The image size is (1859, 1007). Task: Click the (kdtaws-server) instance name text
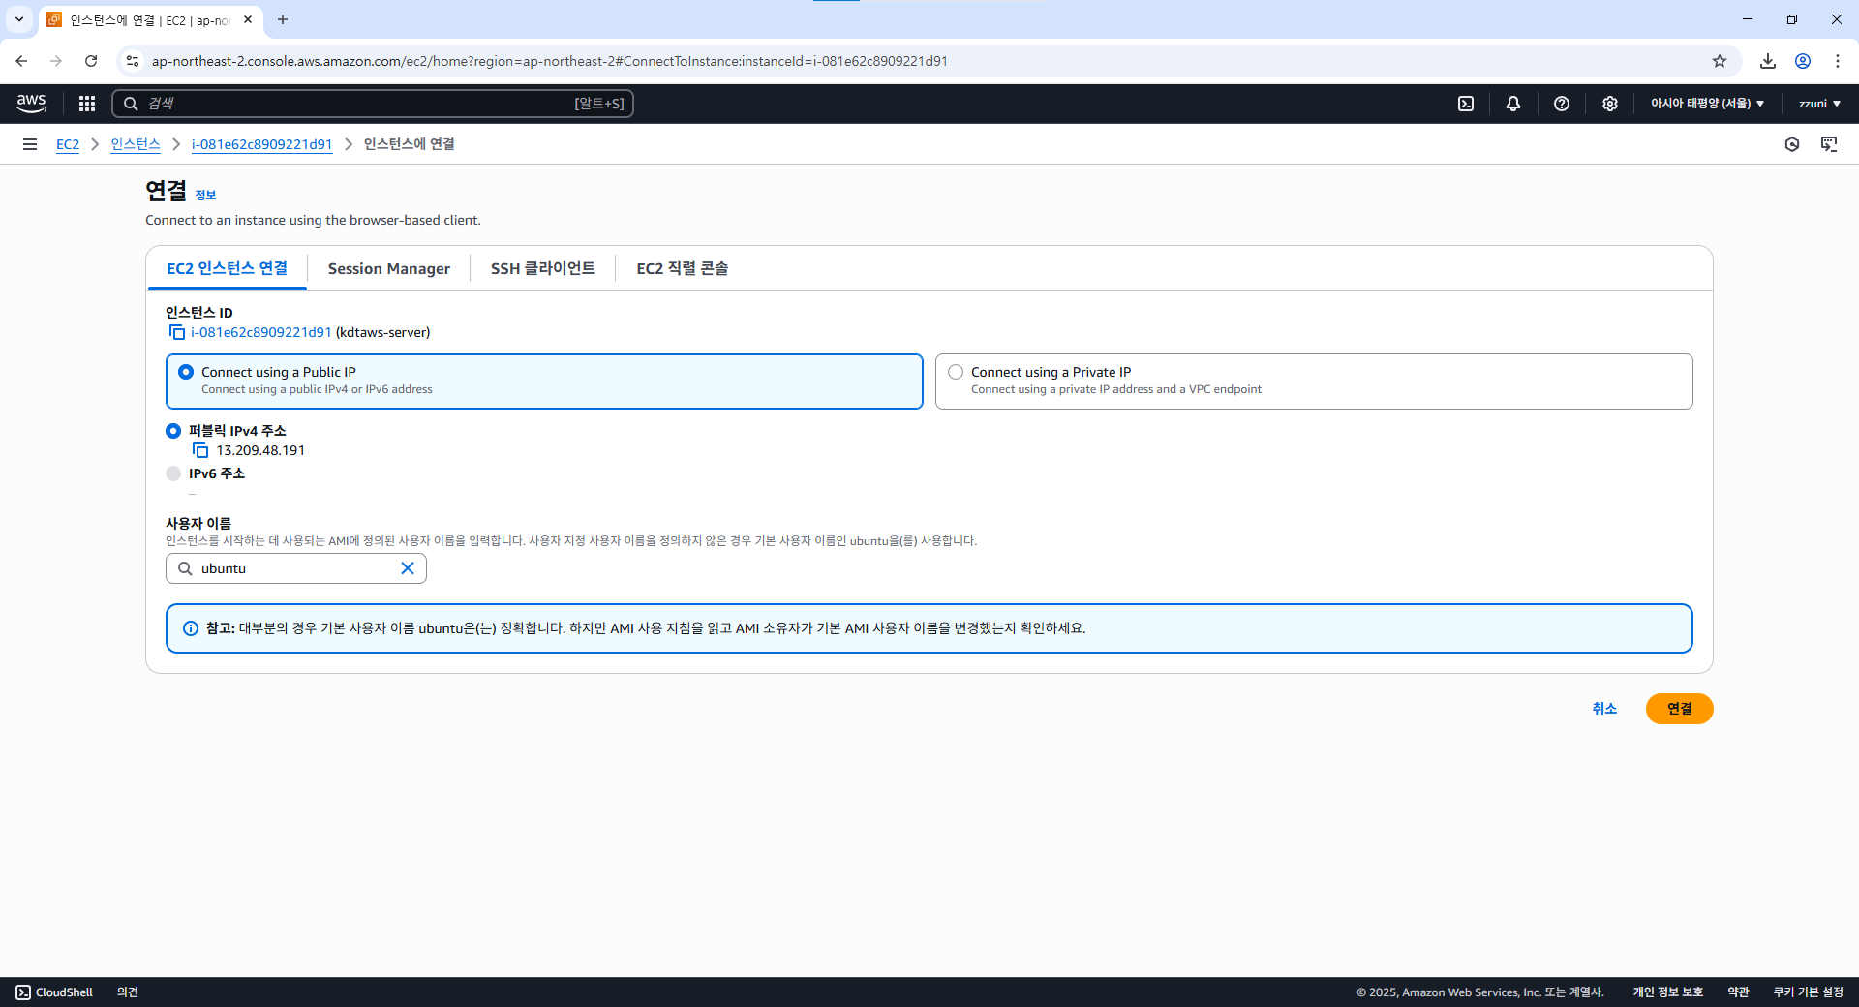383,332
